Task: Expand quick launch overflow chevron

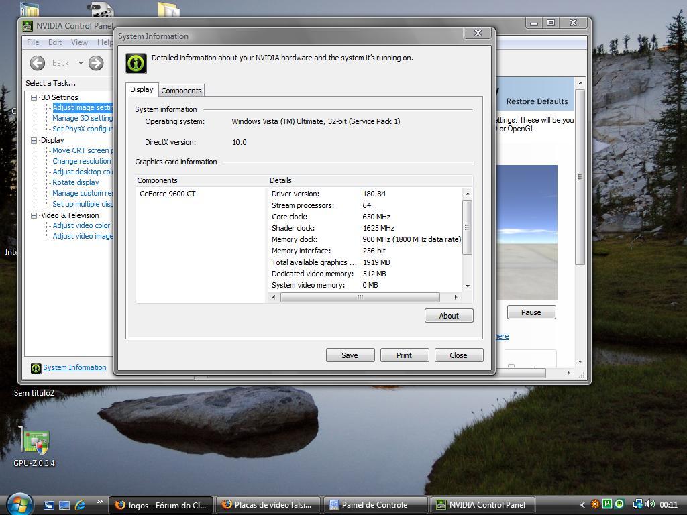Action: 100,501
